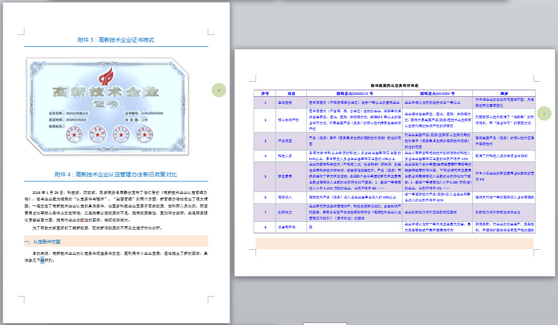Click the 国科发火[2008]172号 column header
The height and width of the screenshot is (325, 558).
[x=354, y=94]
